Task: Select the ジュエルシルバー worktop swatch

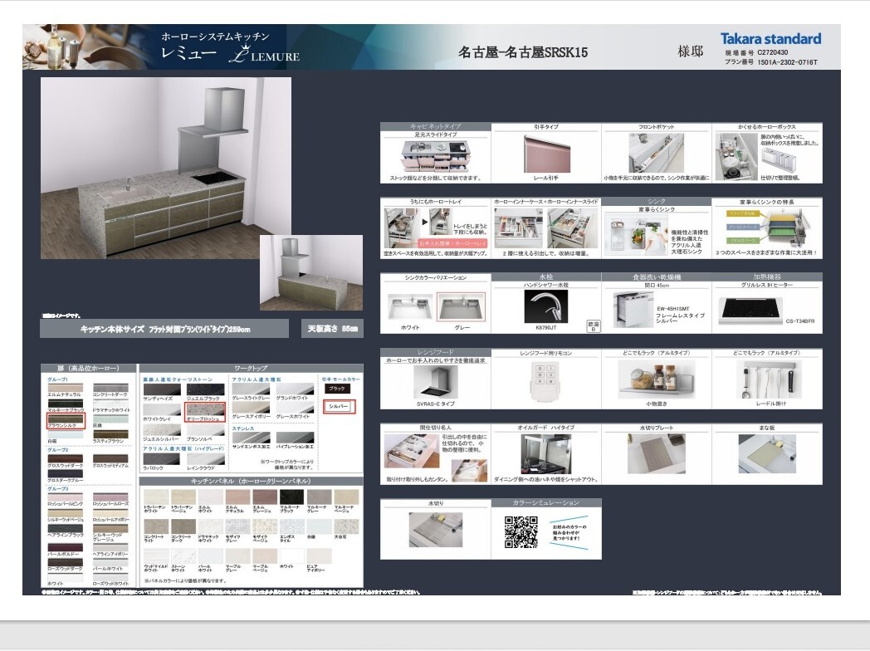Action: pyautogui.click(x=161, y=430)
